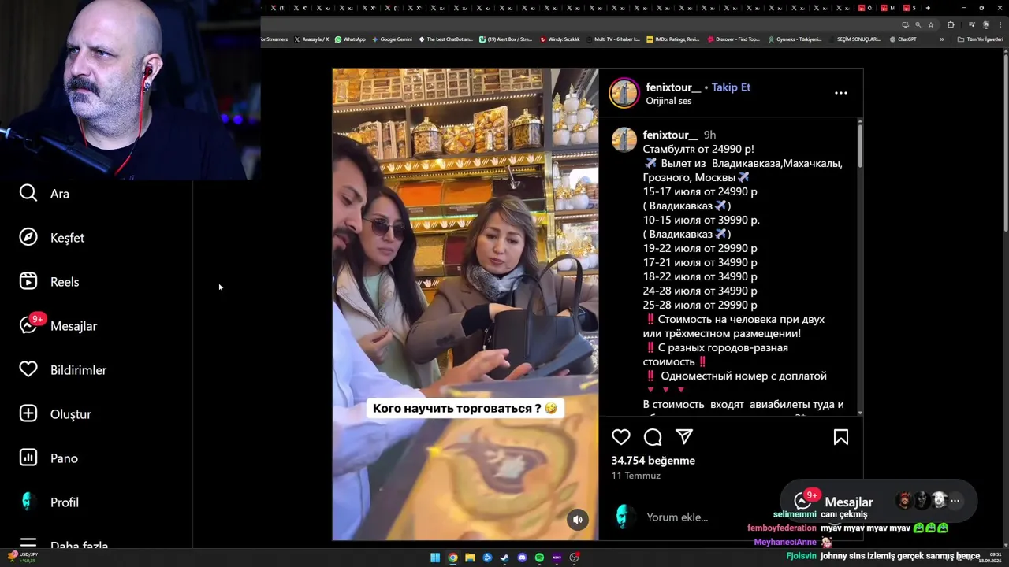The width and height of the screenshot is (1009, 567).
Task: Open the Bildirimler heart icon
Action: tap(28, 369)
